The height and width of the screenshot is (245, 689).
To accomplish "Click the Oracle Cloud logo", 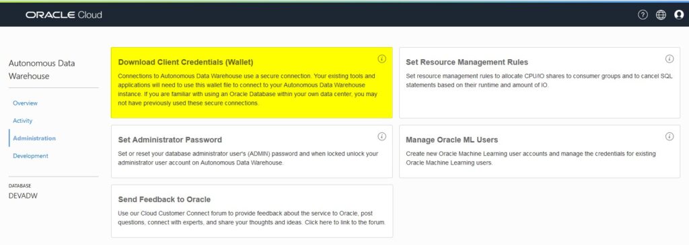I will point(64,15).
